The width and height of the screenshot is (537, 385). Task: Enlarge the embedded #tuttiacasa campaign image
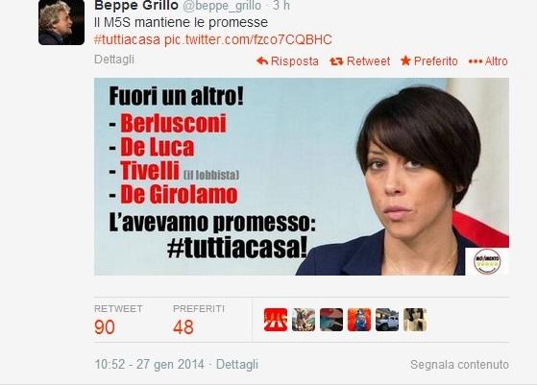tap(302, 177)
